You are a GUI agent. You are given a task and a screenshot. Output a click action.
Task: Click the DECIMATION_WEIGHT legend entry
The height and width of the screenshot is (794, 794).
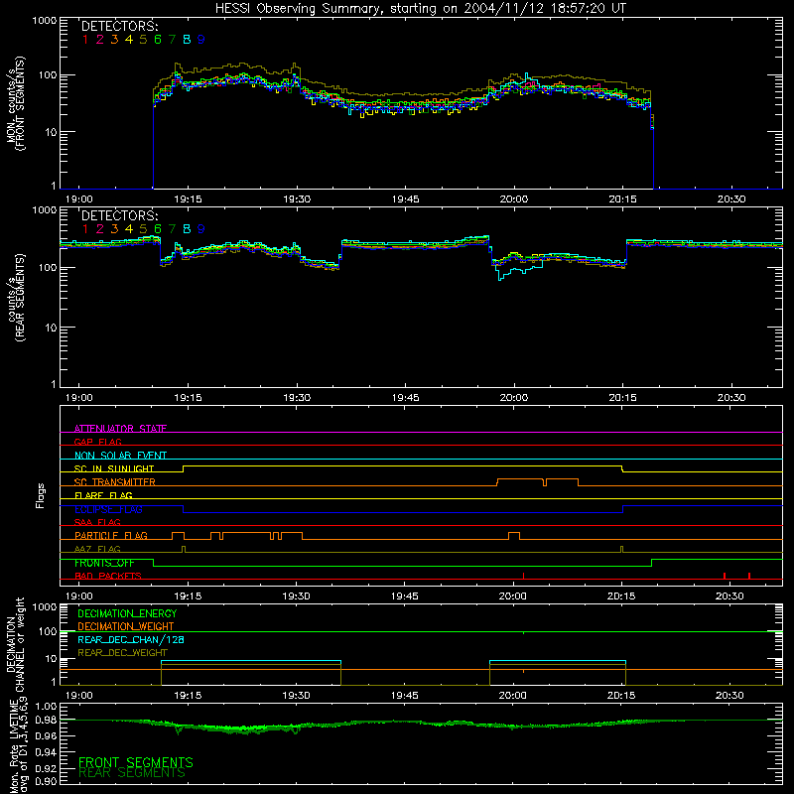click(x=126, y=626)
